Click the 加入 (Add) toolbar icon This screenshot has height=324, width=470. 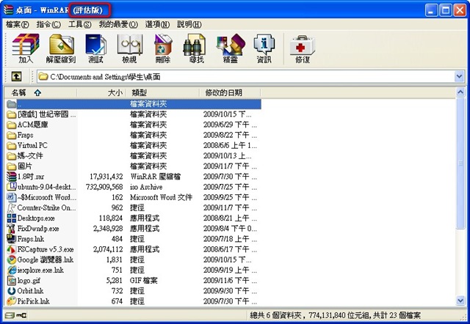[x=26, y=48]
